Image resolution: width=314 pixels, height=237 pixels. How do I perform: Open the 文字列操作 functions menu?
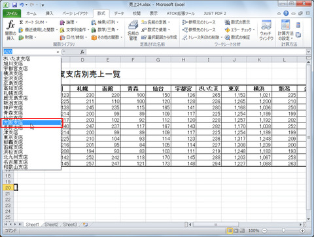pyautogui.click(x=75, y=29)
